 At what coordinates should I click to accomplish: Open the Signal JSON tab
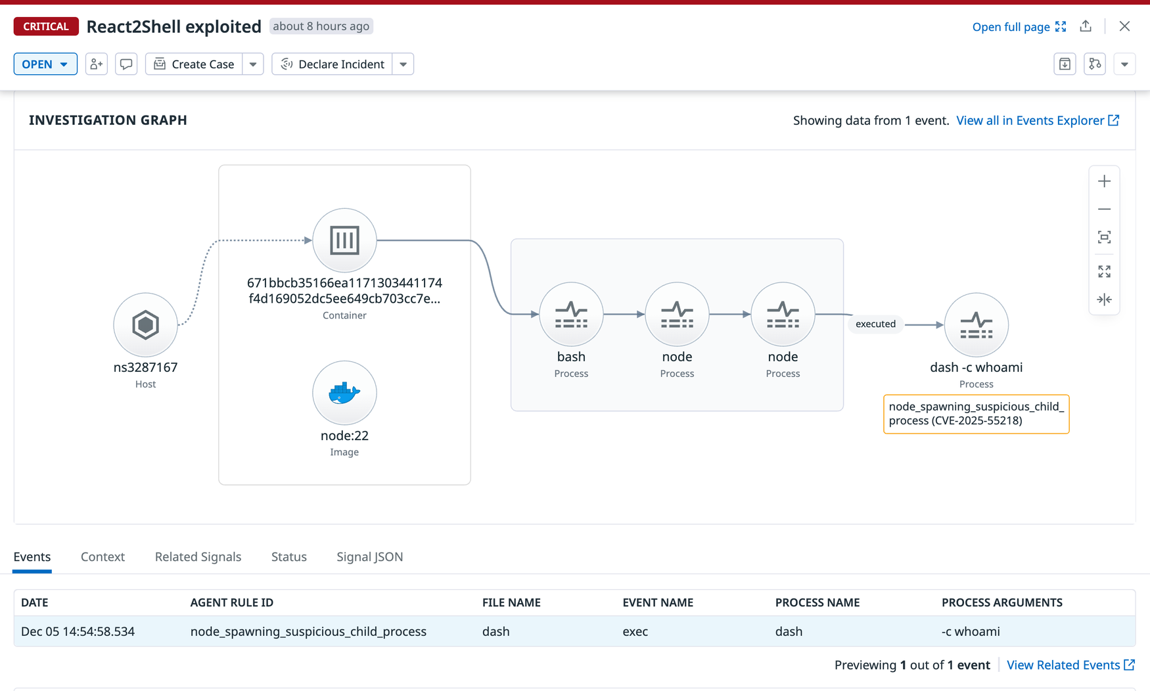coord(369,556)
